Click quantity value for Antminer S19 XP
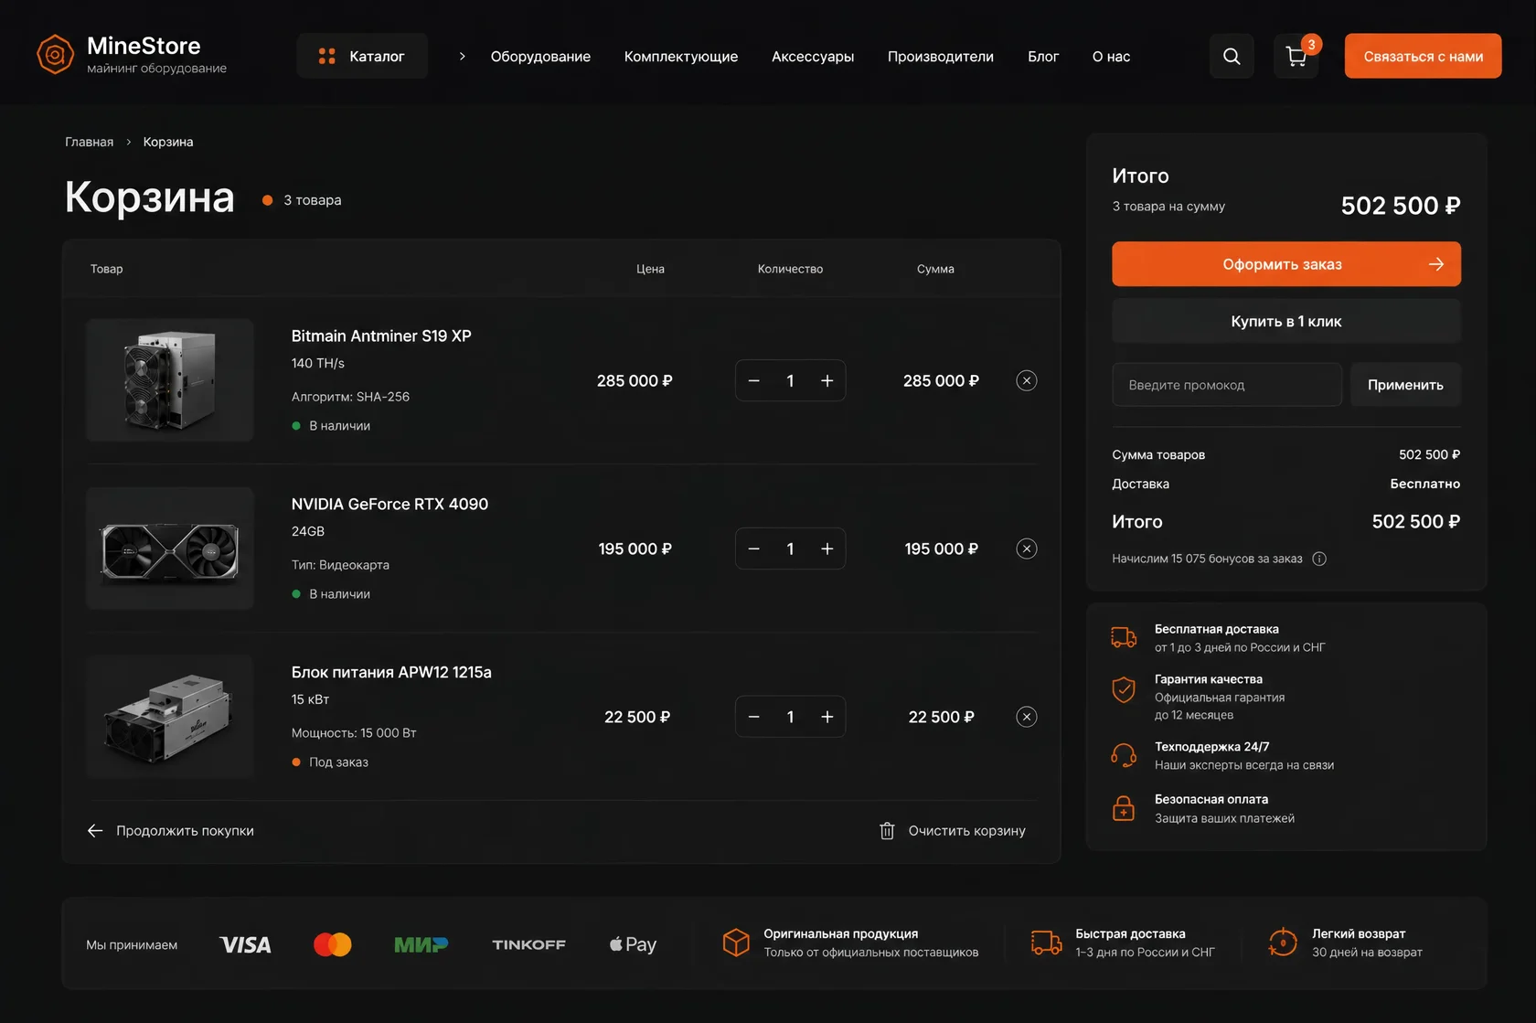The width and height of the screenshot is (1536, 1023). click(x=790, y=381)
